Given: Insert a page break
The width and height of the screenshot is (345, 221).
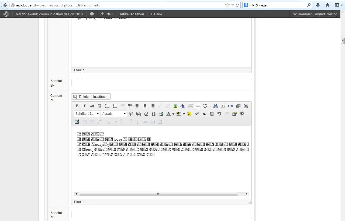Looking at the screenshot, I should pos(198,106).
